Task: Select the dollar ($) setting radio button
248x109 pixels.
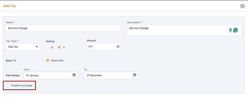Action: tap(48, 47)
